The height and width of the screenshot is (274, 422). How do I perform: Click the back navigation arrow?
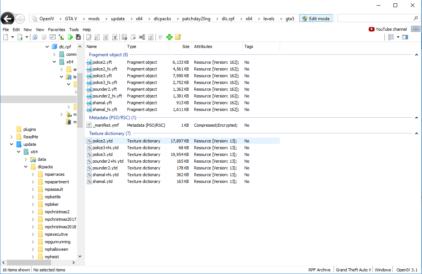point(8,18)
